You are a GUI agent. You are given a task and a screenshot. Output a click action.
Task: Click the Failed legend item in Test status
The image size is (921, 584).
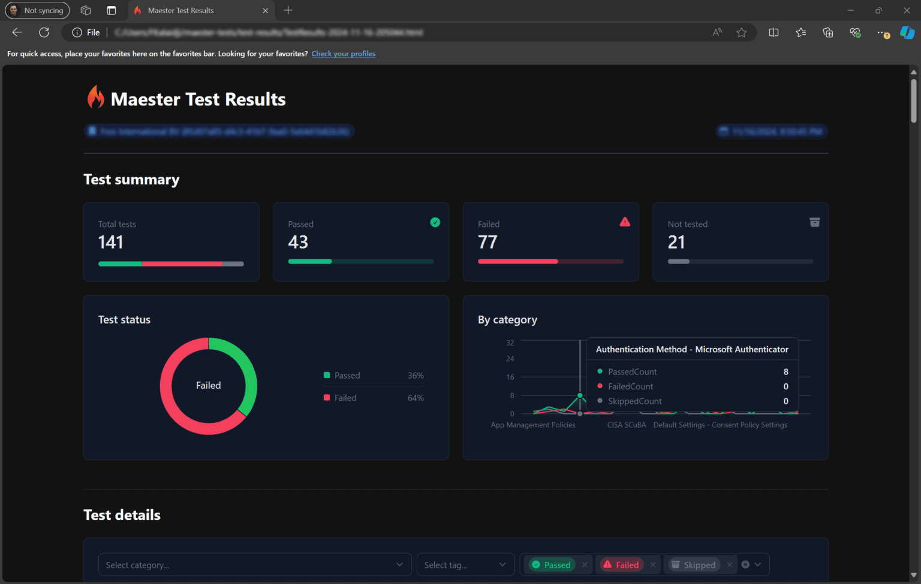click(x=374, y=398)
